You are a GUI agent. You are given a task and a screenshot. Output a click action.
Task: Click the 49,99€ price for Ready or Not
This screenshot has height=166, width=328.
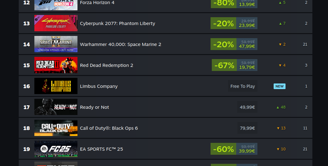[x=247, y=107]
